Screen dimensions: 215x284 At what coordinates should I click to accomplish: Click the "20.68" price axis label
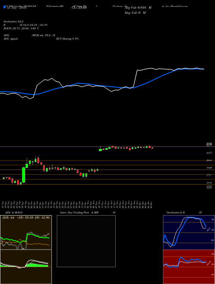(209, 161)
